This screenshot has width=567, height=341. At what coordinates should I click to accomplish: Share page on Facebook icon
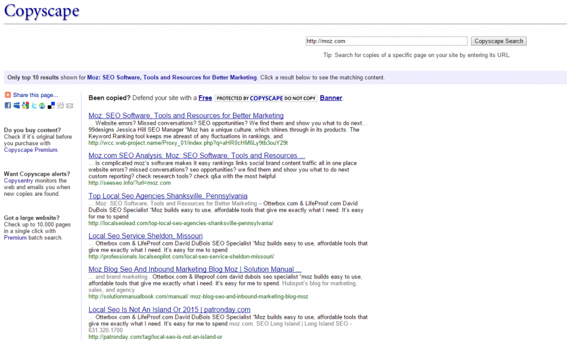[8, 105]
